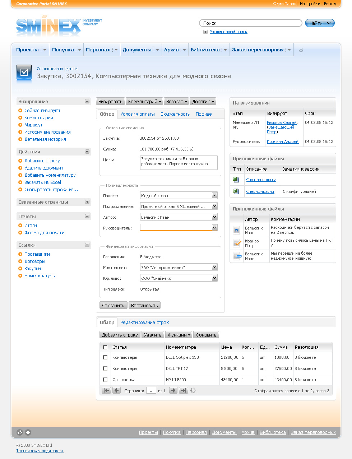The height and width of the screenshot is (459, 352).
Task: Open the Расширенный поиск link
Action: (x=229, y=32)
